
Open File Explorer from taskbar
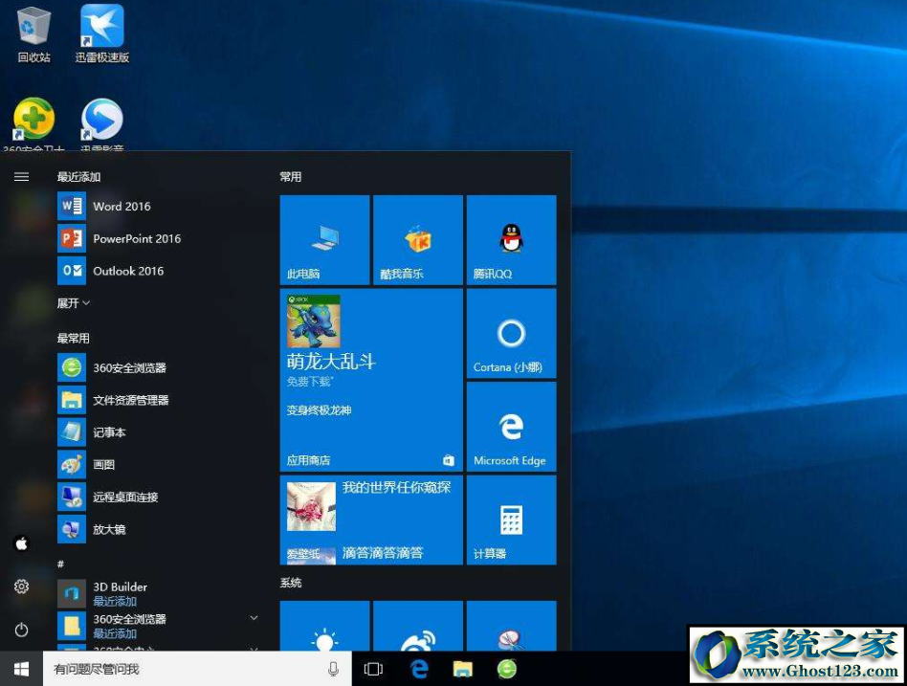point(463,669)
